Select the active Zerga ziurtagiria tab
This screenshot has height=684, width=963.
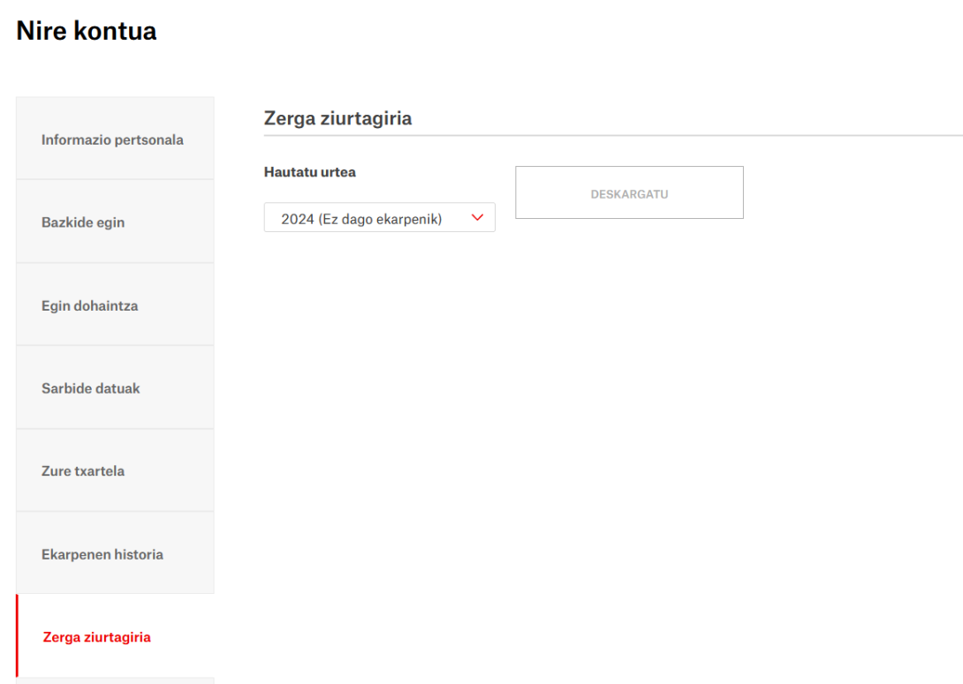pyautogui.click(x=115, y=636)
